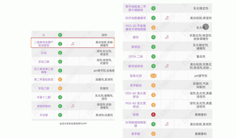Open the 变性乙醇 ingredient link
Screen dimensions: 236x138
pos(44,61)
